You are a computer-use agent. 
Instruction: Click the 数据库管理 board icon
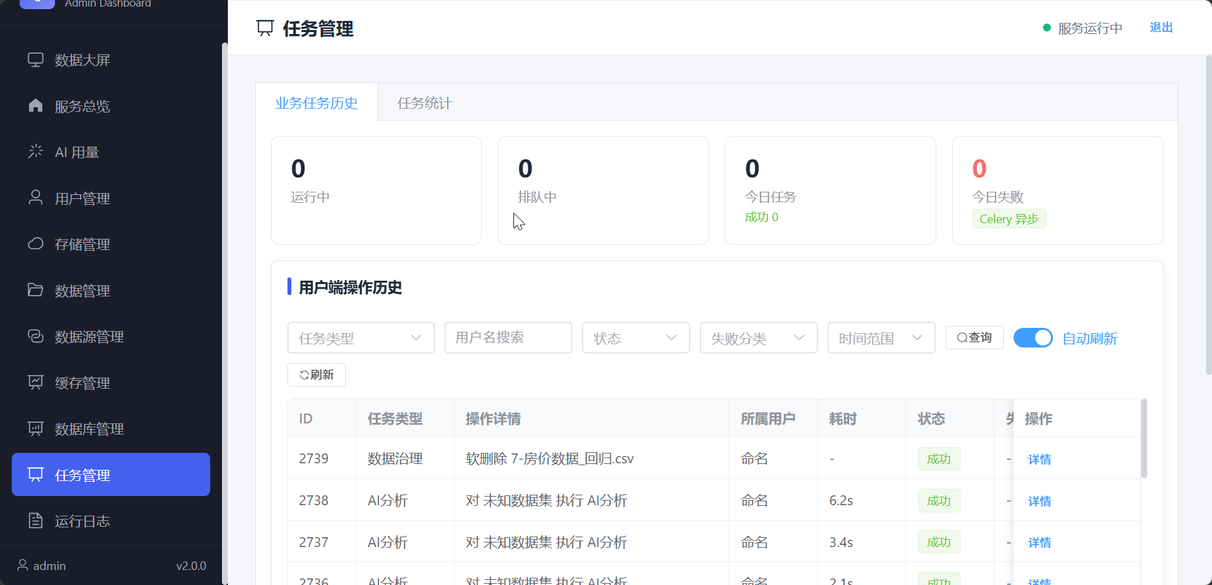[35, 429]
